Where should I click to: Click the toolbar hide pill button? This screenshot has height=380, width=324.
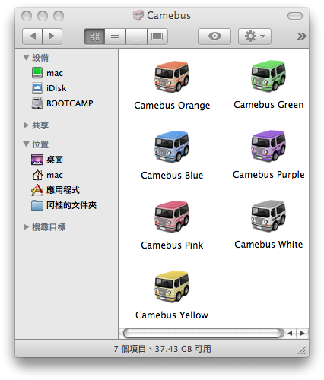(x=295, y=16)
